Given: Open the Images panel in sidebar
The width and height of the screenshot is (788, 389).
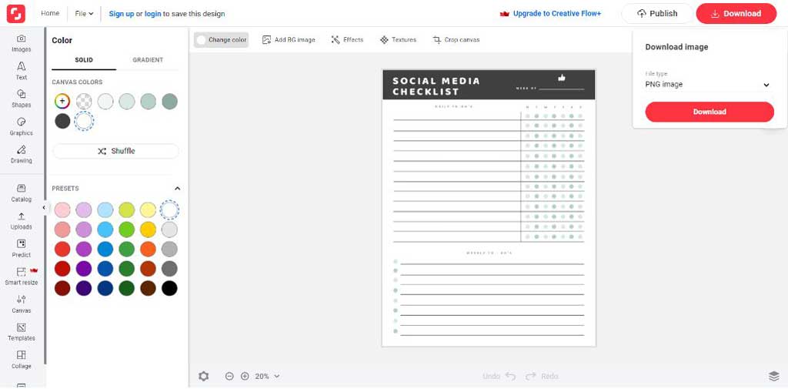Looking at the screenshot, I should point(22,43).
